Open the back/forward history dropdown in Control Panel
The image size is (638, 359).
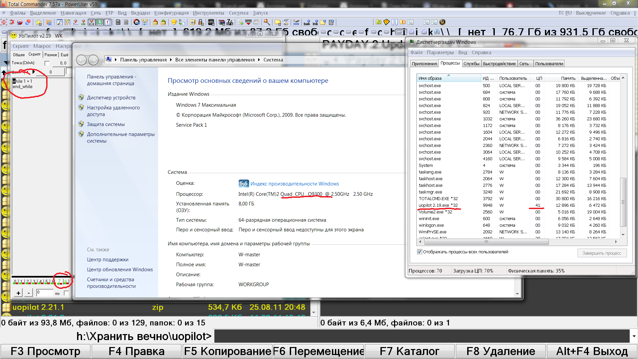[101, 60]
